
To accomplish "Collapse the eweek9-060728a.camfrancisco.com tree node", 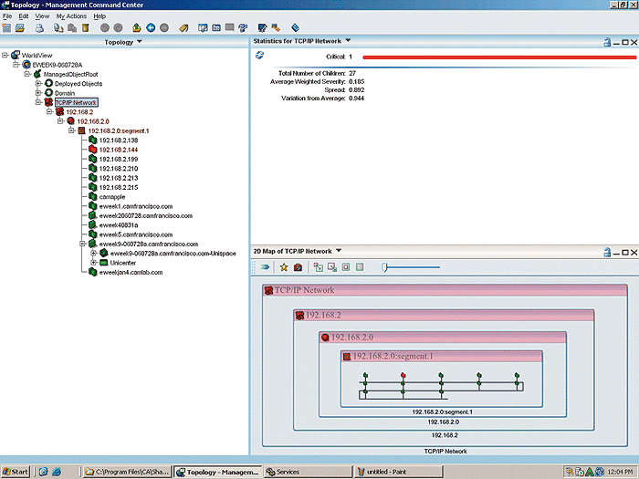I will 82,244.
